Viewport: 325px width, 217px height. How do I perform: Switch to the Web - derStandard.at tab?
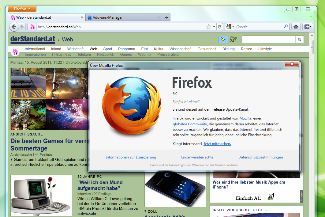coord(47,17)
